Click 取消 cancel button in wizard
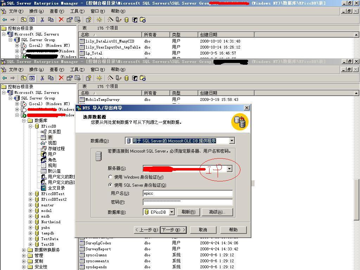Image resolution: width=360 pixels, height=270 pixels. tap(203, 230)
